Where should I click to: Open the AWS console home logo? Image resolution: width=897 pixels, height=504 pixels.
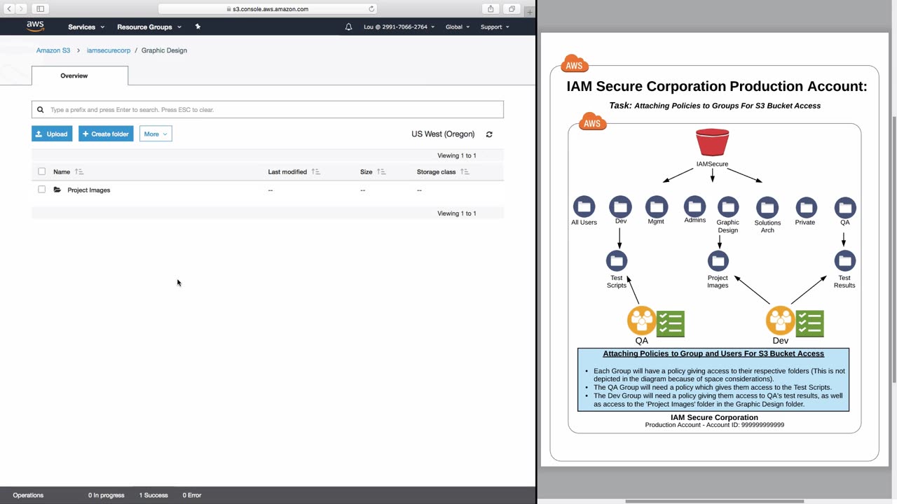point(35,27)
